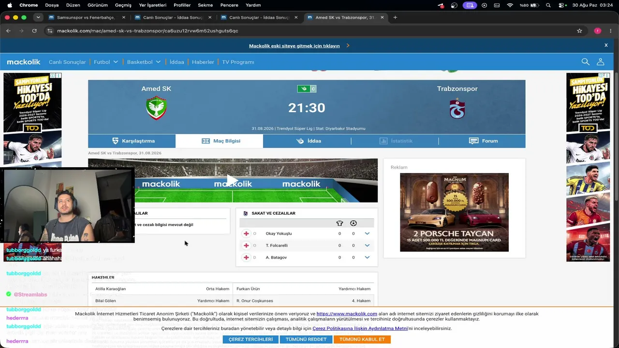619x348 pixels.
Task: Open the Geçmiş menu in the menu bar
Action: (x=123, y=5)
